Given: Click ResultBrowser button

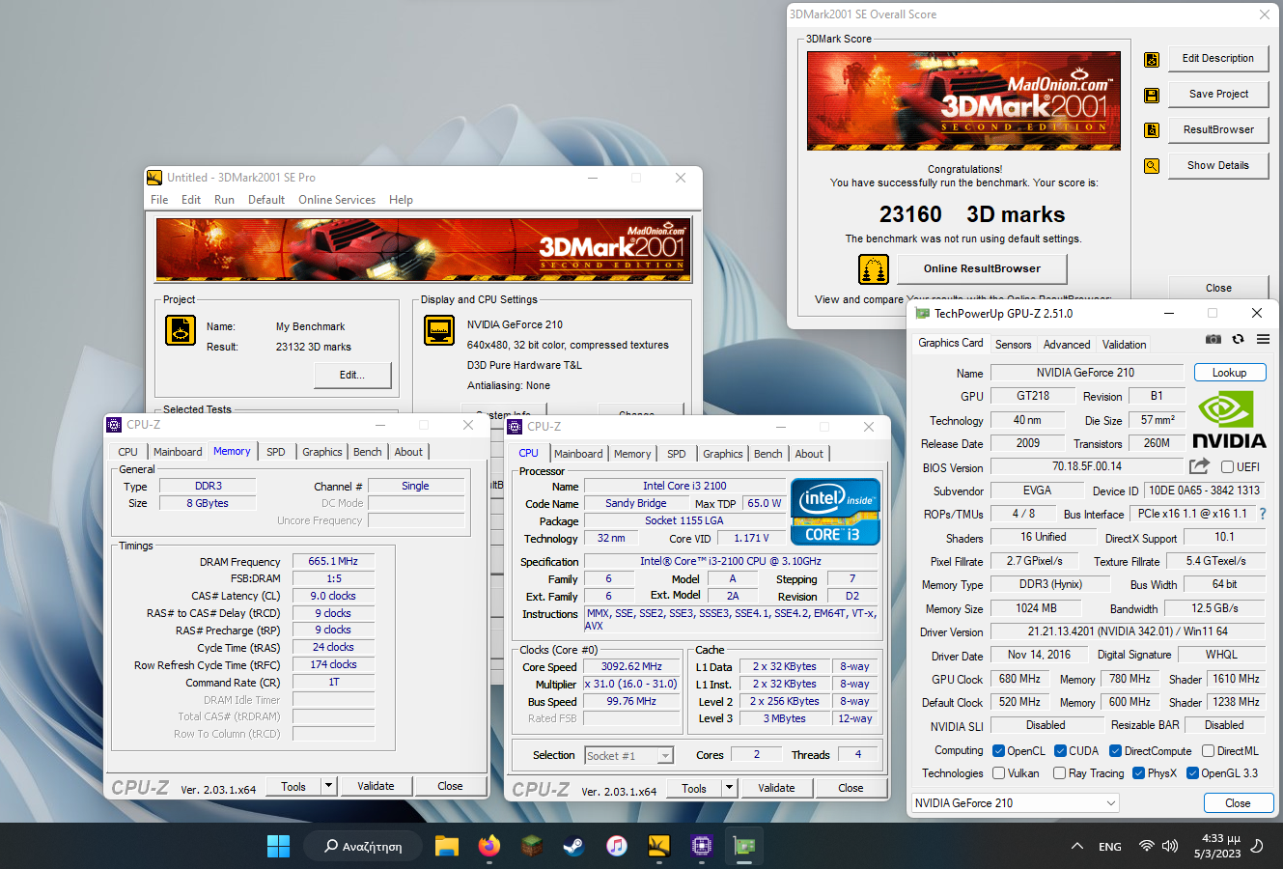Looking at the screenshot, I should 1218,130.
